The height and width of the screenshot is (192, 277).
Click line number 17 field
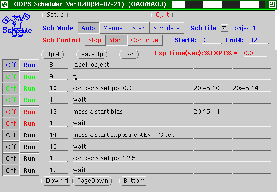point(58,170)
